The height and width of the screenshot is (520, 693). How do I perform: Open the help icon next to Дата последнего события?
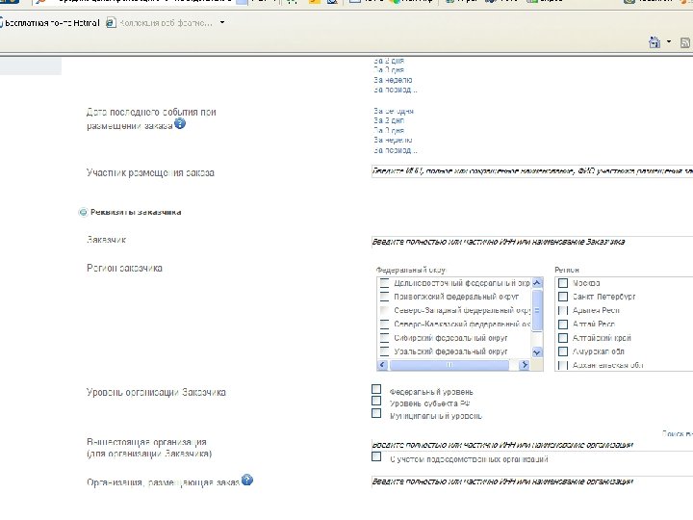coord(180,123)
